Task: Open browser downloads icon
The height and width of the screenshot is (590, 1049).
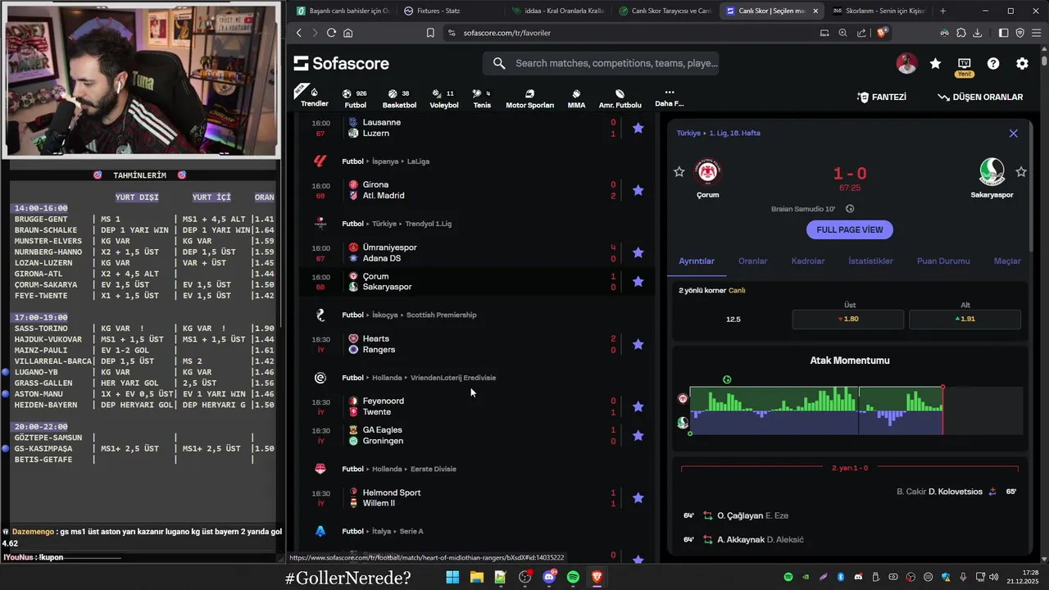Action: point(977,33)
